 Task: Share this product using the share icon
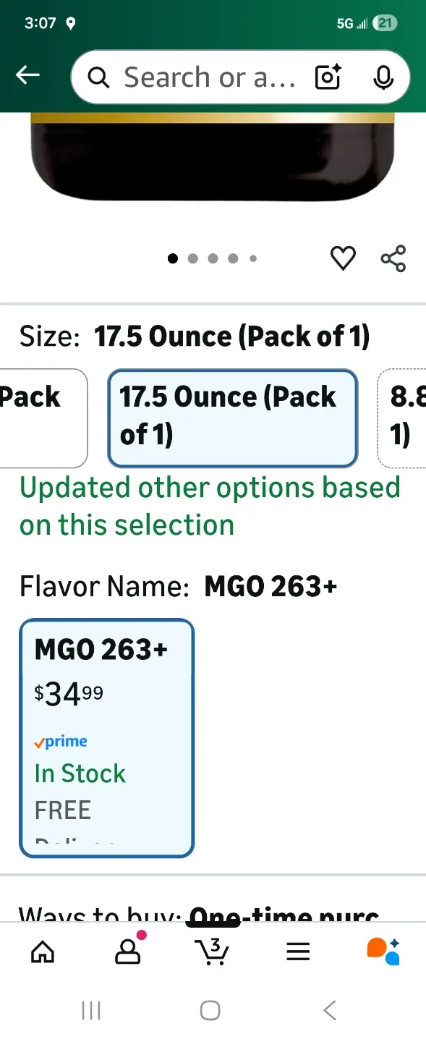(393, 258)
